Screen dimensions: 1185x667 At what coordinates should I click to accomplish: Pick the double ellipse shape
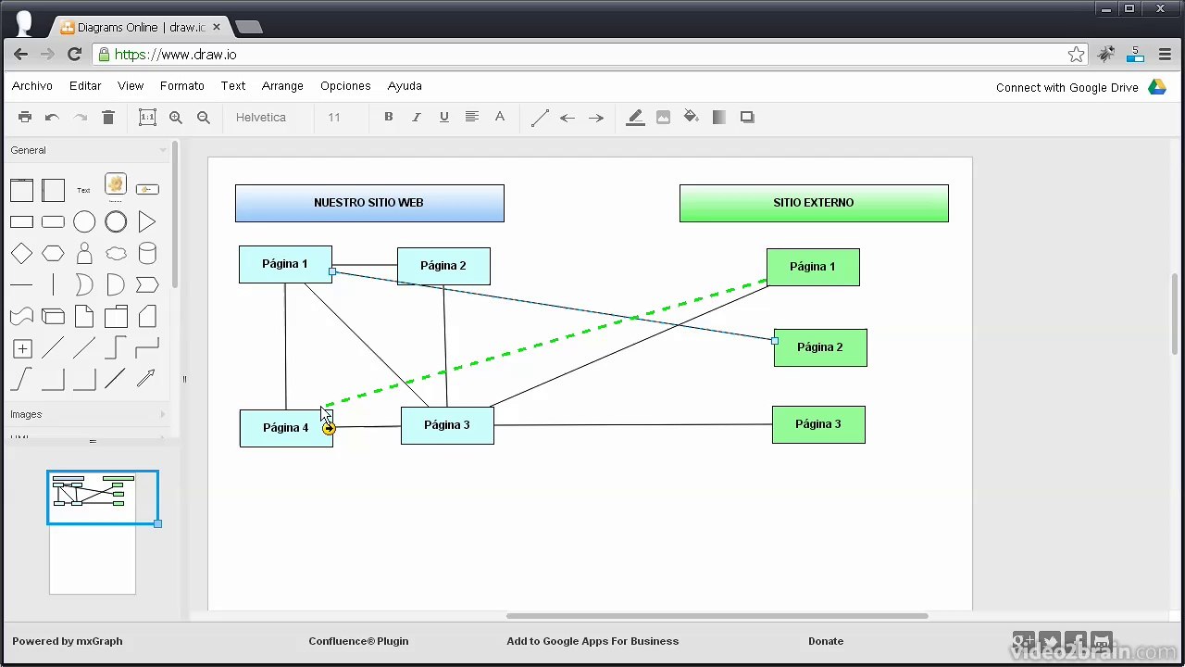click(116, 222)
